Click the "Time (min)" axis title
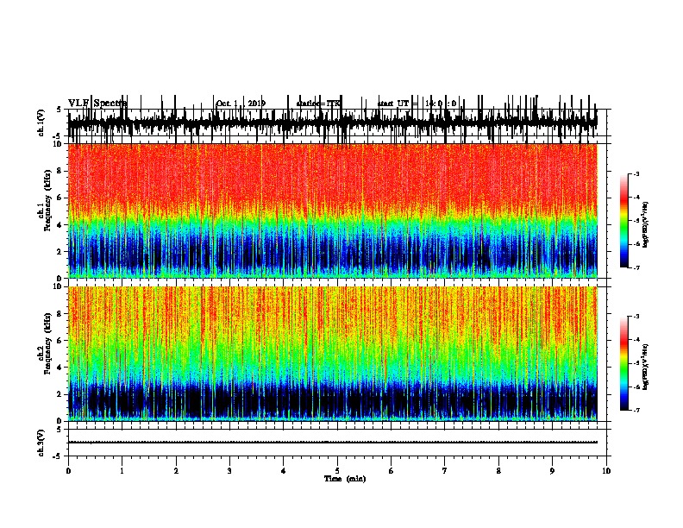Screen dimensions: 683x528 [x=345, y=479]
